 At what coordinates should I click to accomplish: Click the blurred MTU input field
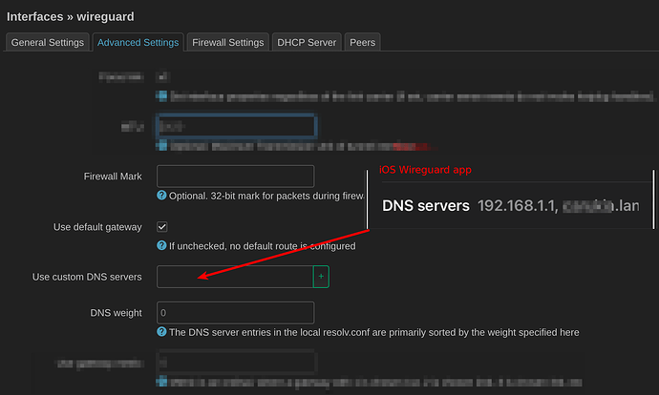[236, 126]
